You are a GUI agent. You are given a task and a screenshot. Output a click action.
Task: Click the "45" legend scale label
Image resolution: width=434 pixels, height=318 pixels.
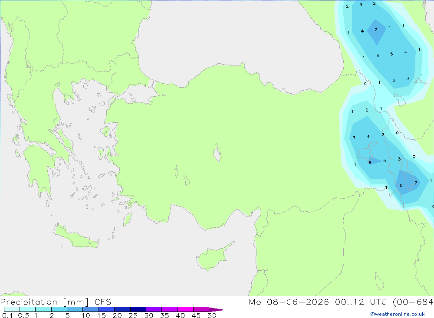[196, 315]
